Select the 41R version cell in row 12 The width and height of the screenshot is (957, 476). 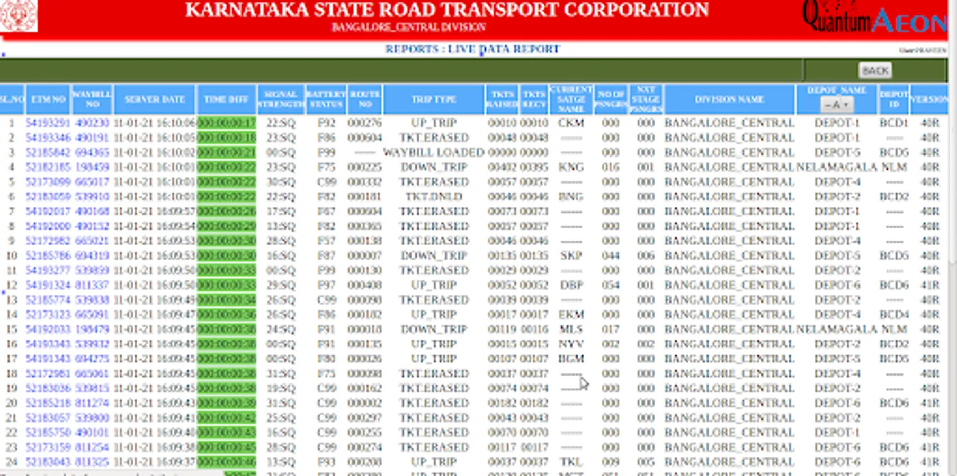pos(929,286)
